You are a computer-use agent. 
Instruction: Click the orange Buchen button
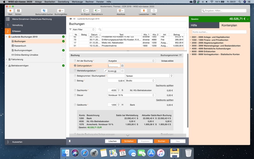click(162, 141)
